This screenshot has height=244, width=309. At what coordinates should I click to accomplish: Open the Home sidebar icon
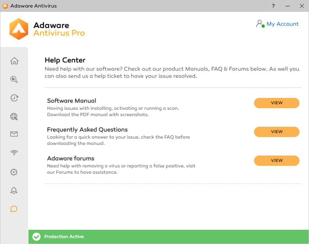[x=14, y=61]
